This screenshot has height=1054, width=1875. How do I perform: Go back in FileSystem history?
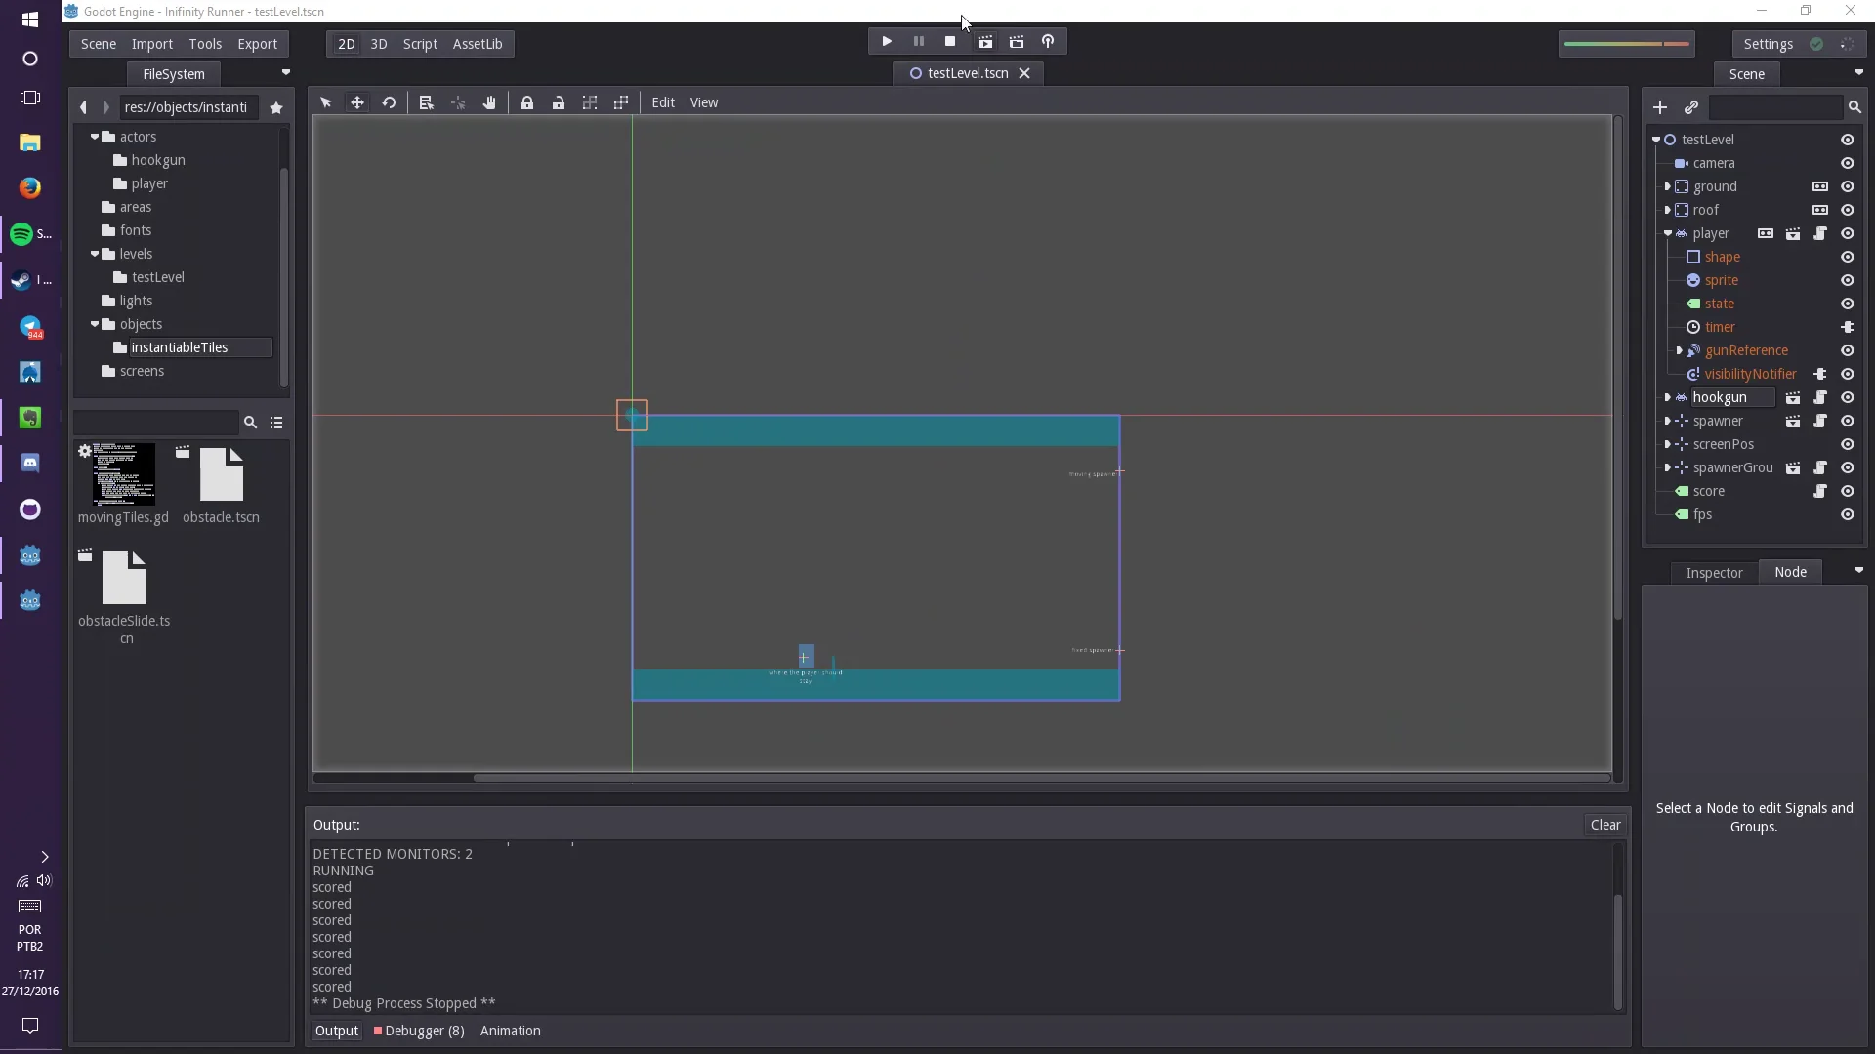pyautogui.click(x=83, y=107)
